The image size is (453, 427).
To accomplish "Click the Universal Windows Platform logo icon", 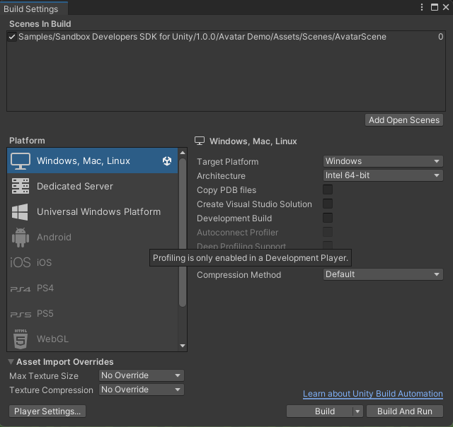I will point(20,212).
